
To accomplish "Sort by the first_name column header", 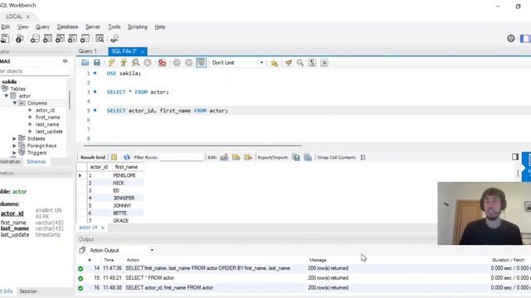I will (126, 167).
